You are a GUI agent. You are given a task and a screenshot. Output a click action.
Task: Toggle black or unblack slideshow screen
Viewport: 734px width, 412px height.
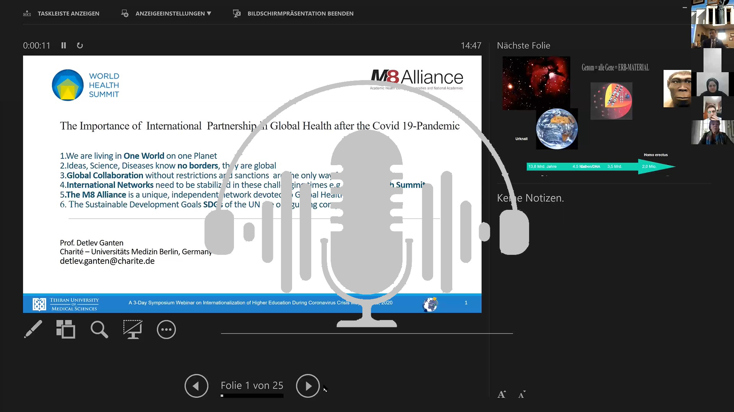pyautogui.click(x=132, y=329)
